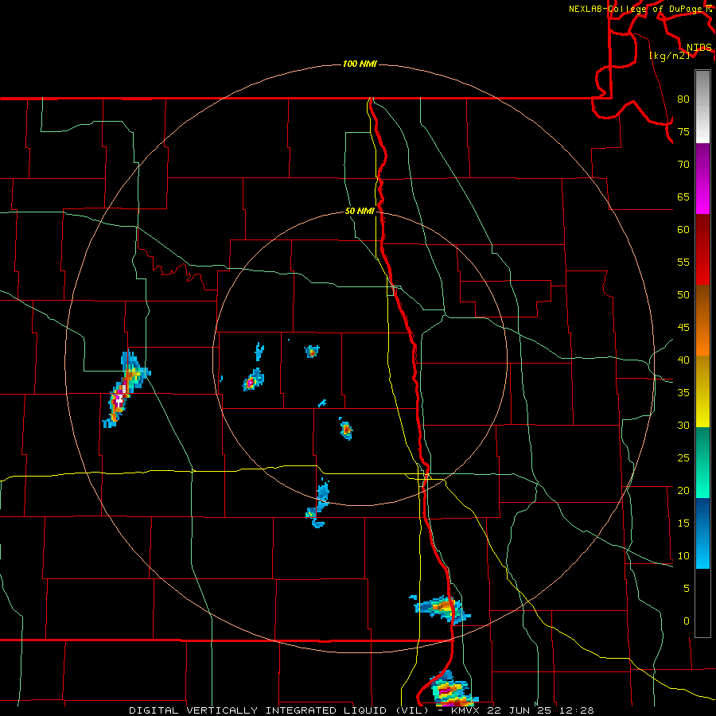
Task: Select the 15 value on the color scale
Action: pos(683,523)
